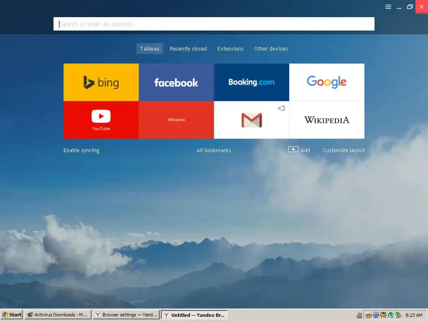This screenshot has height=321, width=428.
Task: Open the Windows Start menu
Action: point(12,315)
